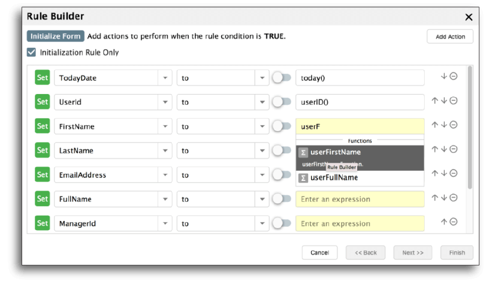Toggle expression switch for TodayDate row
The width and height of the screenshot is (489, 281).
(x=282, y=77)
